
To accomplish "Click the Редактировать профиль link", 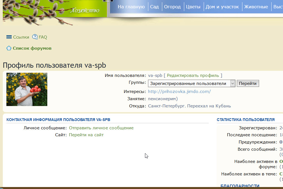I will pos(193,75).
